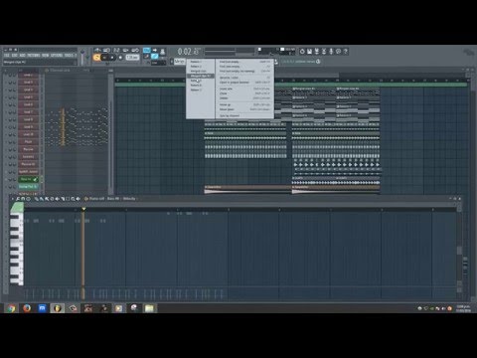
Task: Click the FL Studio taskbar icon
Action: 58,308
